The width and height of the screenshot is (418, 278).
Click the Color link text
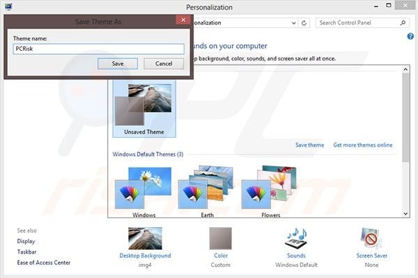221,256
